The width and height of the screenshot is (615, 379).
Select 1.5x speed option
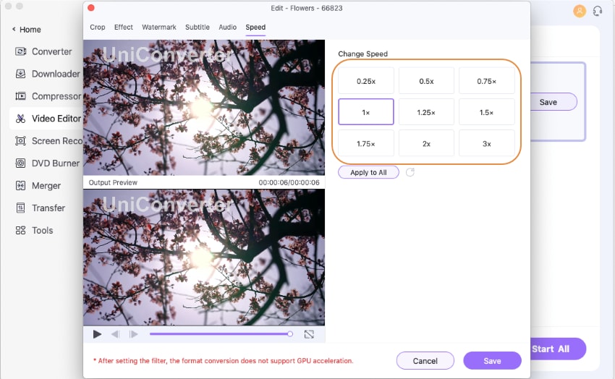coord(487,112)
